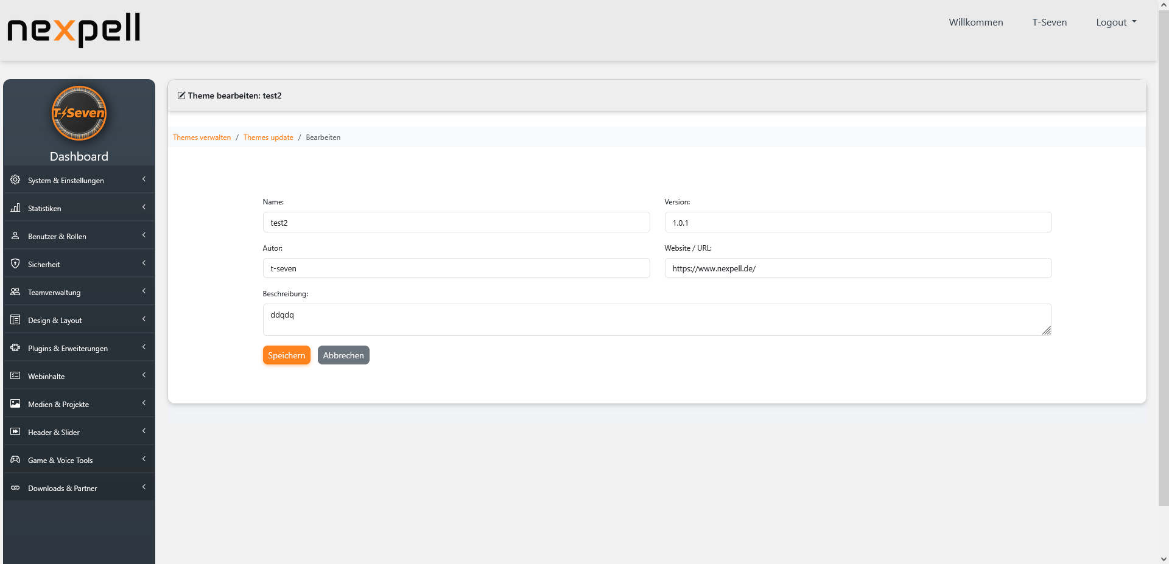Click the Abbrechen button
Screen dimensions: 1169x564
[x=343, y=355]
